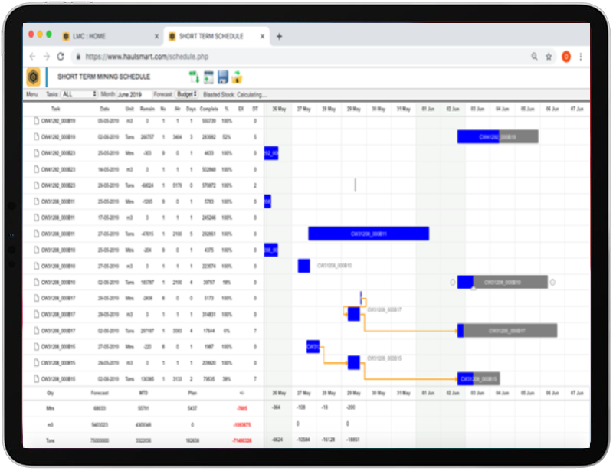The image size is (613, 471).
Task: Click the site padlock icon in the address bar
Action: [78, 57]
